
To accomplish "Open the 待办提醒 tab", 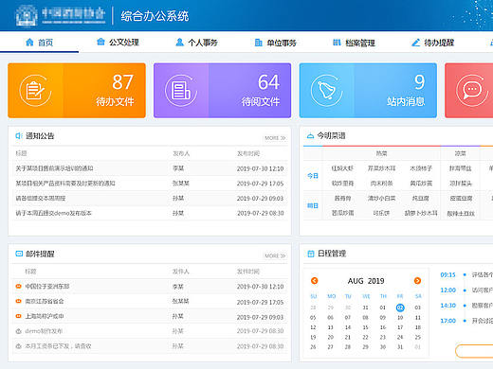I will point(432,43).
